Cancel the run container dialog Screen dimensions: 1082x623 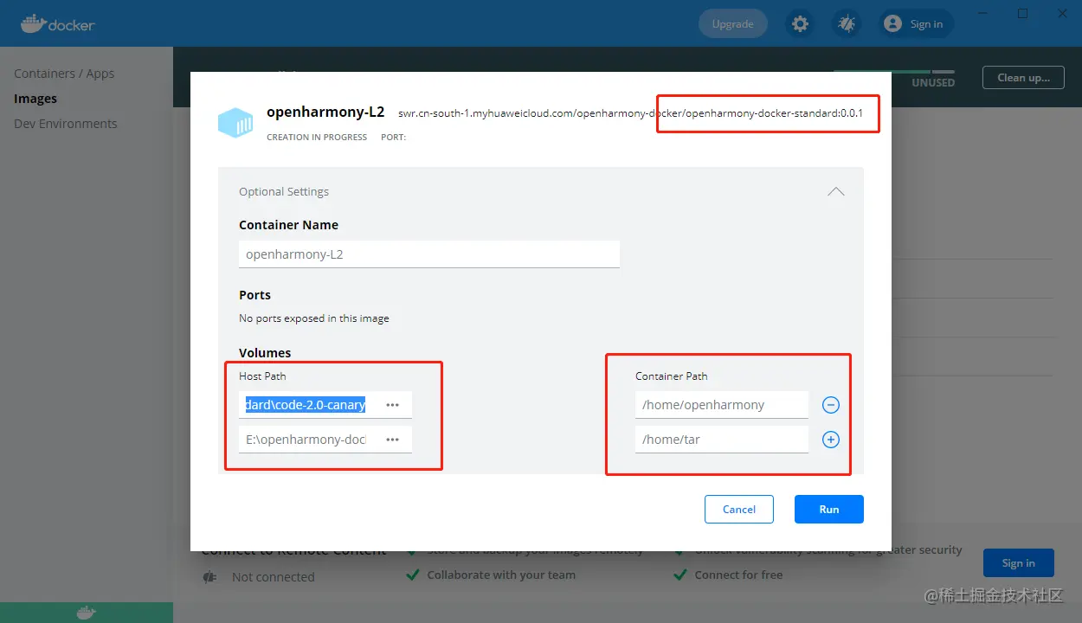[739, 509]
